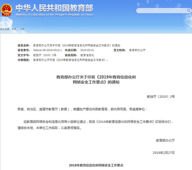Click the 信息索引 label
The image size is (192, 170).
point(24,50)
